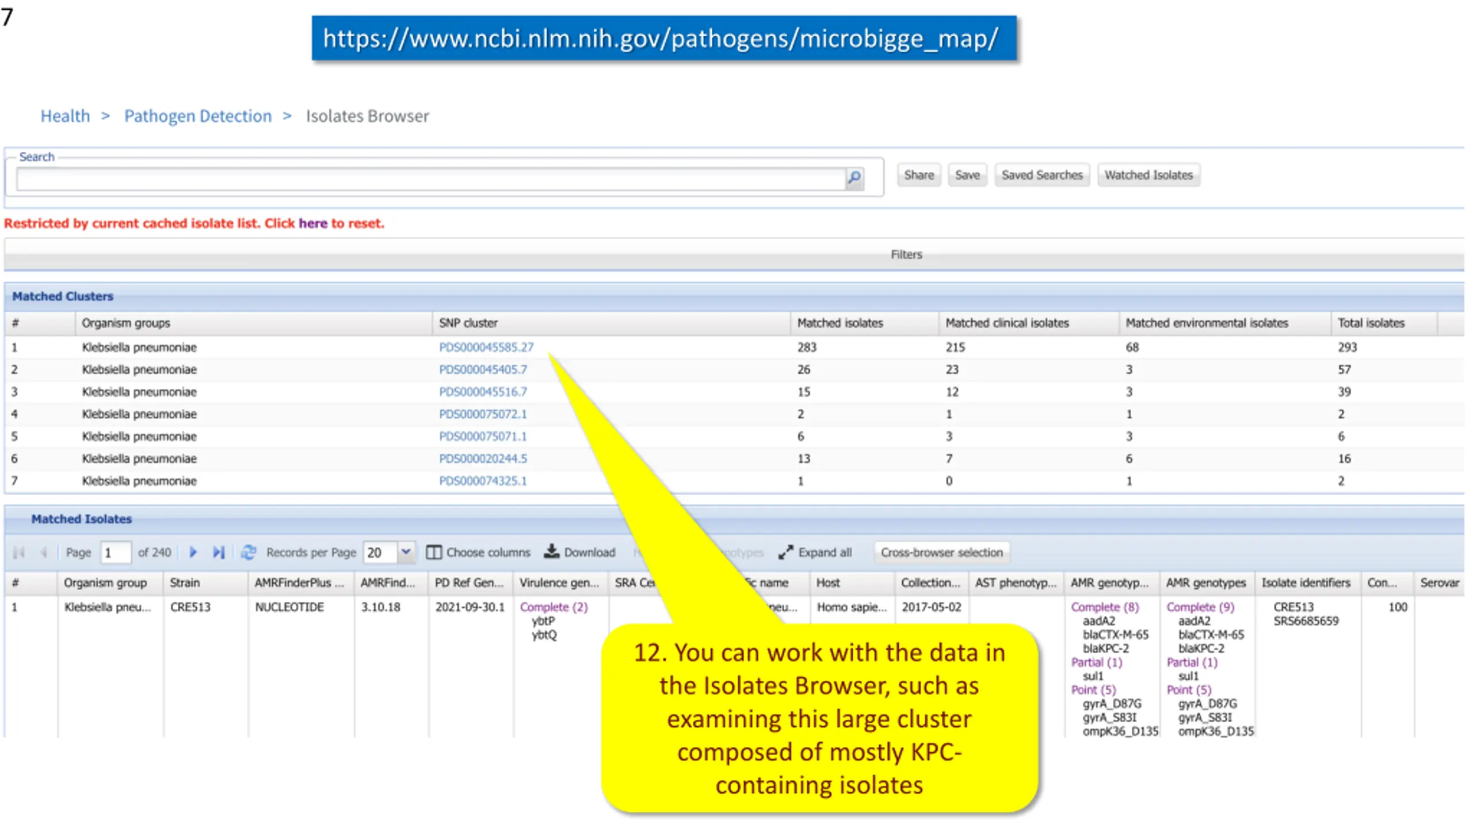Open Pathogen Detection breadcrumb link

198,116
